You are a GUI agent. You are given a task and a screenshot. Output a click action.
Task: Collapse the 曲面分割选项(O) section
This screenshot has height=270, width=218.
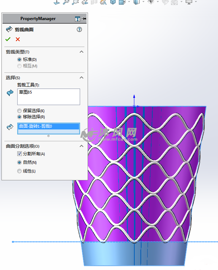click(82, 146)
